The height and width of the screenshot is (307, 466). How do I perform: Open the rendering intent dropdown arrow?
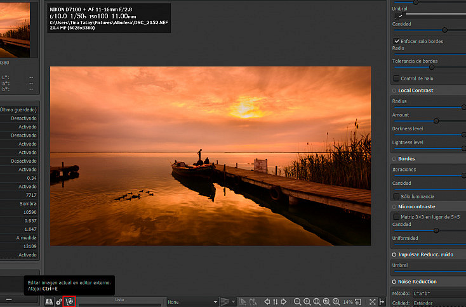233,302
